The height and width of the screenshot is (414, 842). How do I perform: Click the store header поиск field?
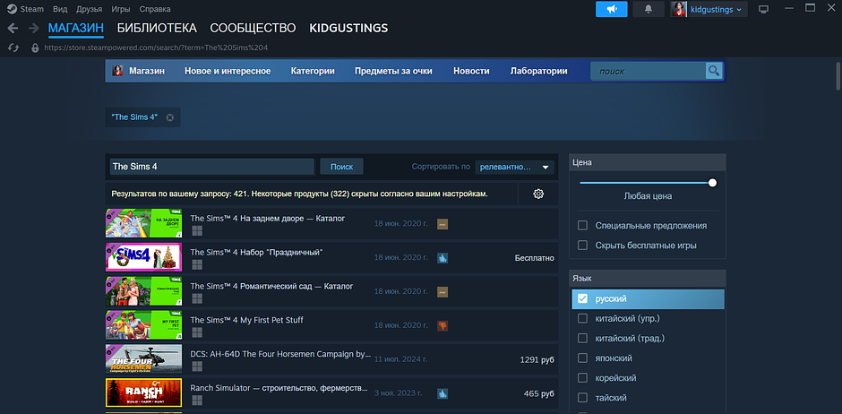click(649, 71)
